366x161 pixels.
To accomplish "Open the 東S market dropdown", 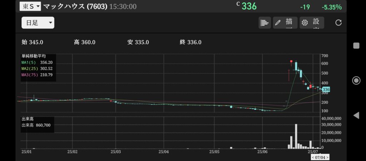I will [30, 6].
